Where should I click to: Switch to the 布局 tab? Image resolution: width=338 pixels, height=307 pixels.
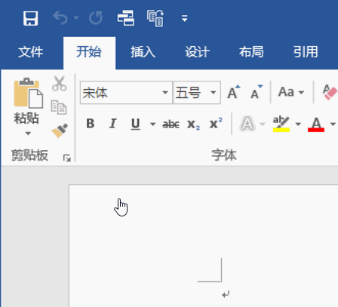coord(251,52)
